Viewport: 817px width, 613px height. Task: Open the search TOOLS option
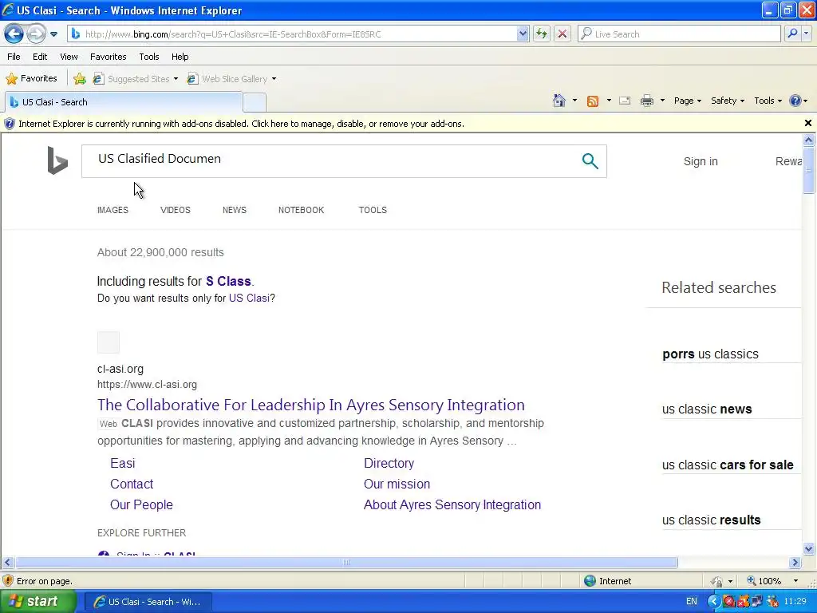coord(373,210)
